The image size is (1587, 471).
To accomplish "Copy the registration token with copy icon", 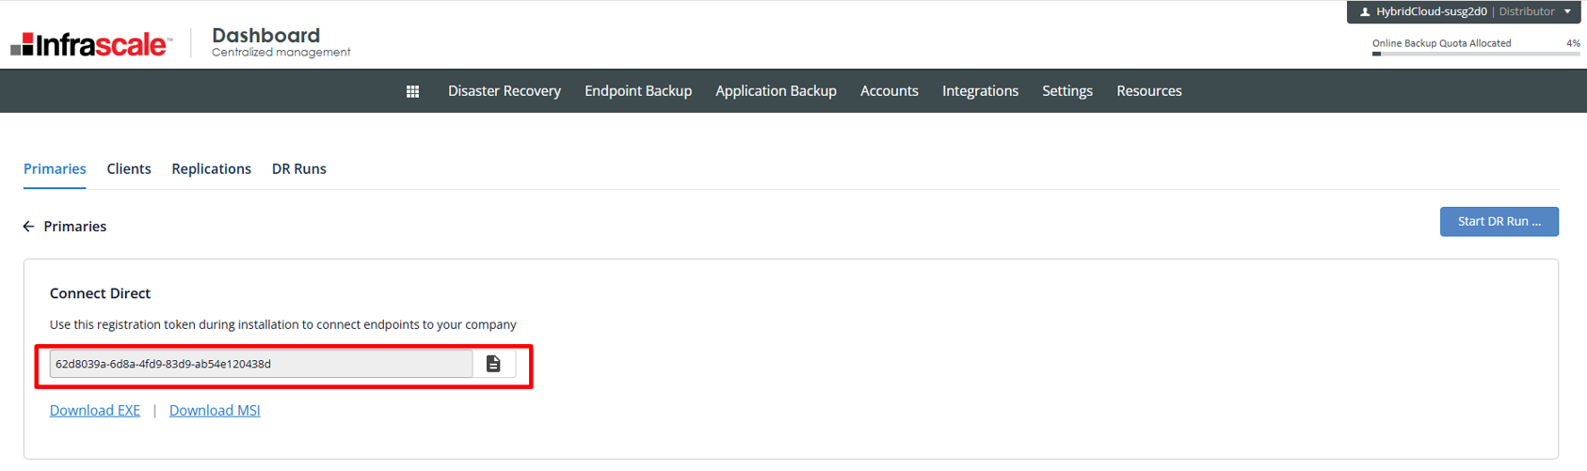I will [493, 364].
